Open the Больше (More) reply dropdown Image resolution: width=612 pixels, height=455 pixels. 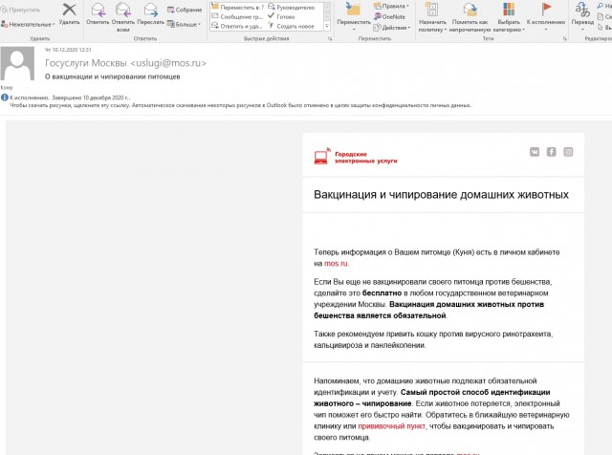tap(184, 24)
